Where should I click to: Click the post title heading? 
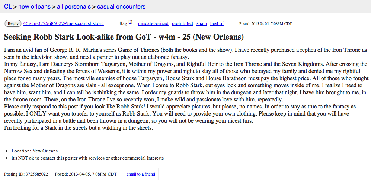[124, 37]
